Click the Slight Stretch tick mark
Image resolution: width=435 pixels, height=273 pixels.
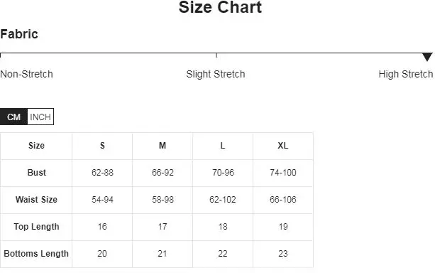[216, 55]
